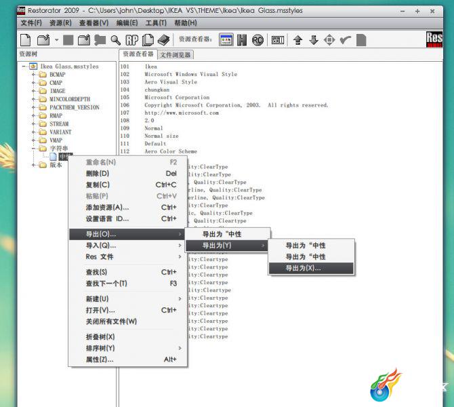Viewport: 454px width, 407px height.
Task: Choose 添加资源(A)... in context menu
Action: pyautogui.click(x=128, y=208)
